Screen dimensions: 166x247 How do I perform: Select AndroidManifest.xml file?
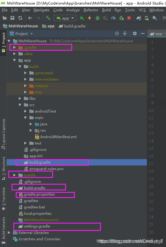point(58,137)
